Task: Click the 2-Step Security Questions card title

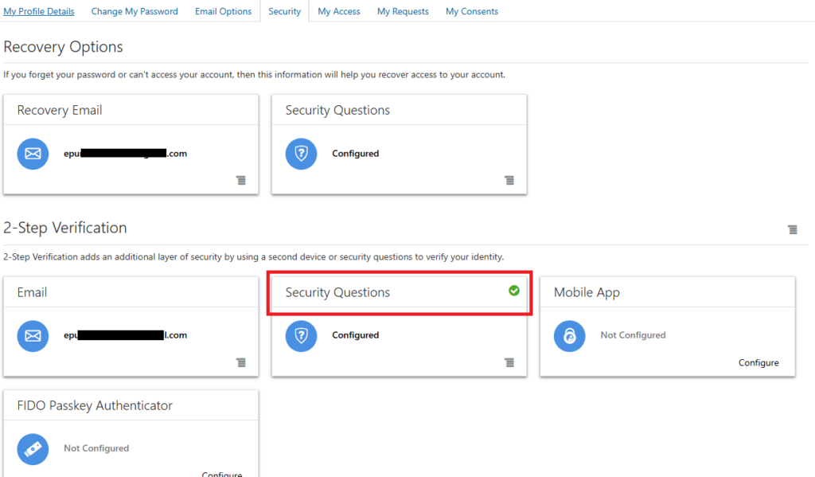Action: [x=337, y=292]
